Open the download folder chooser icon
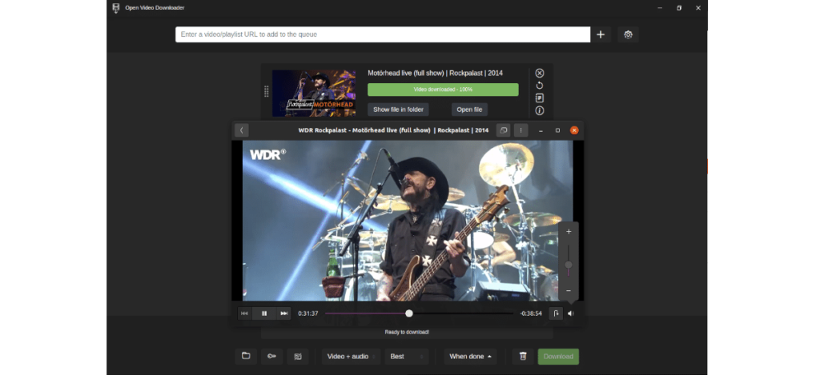The height and width of the screenshot is (375, 820). [x=246, y=356]
